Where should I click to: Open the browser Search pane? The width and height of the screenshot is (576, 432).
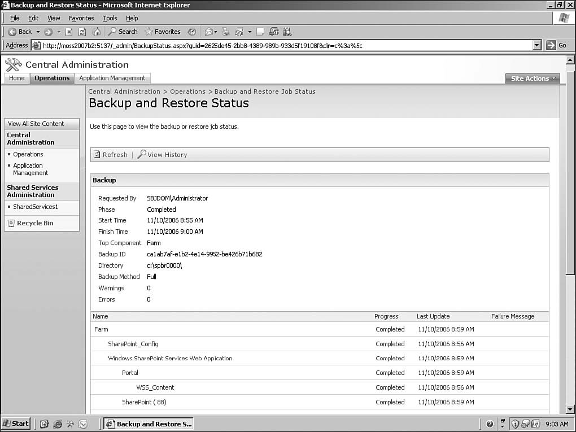123,32
